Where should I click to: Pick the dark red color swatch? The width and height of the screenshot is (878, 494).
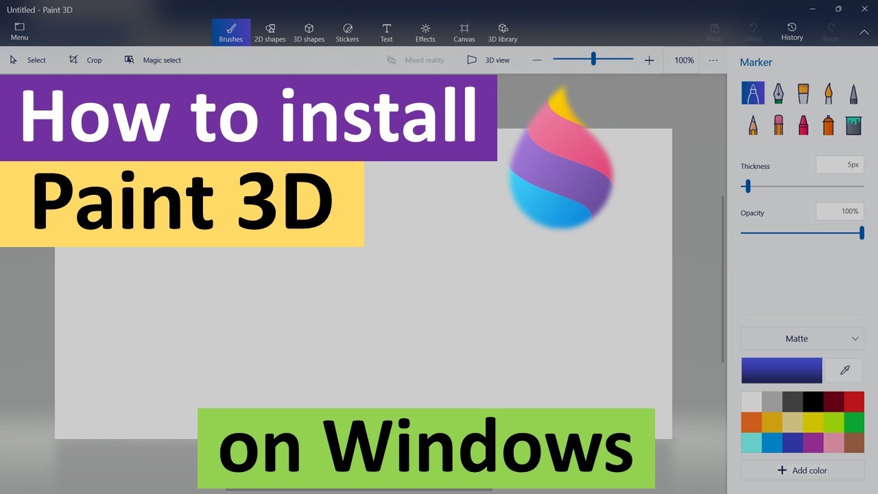(833, 401)
